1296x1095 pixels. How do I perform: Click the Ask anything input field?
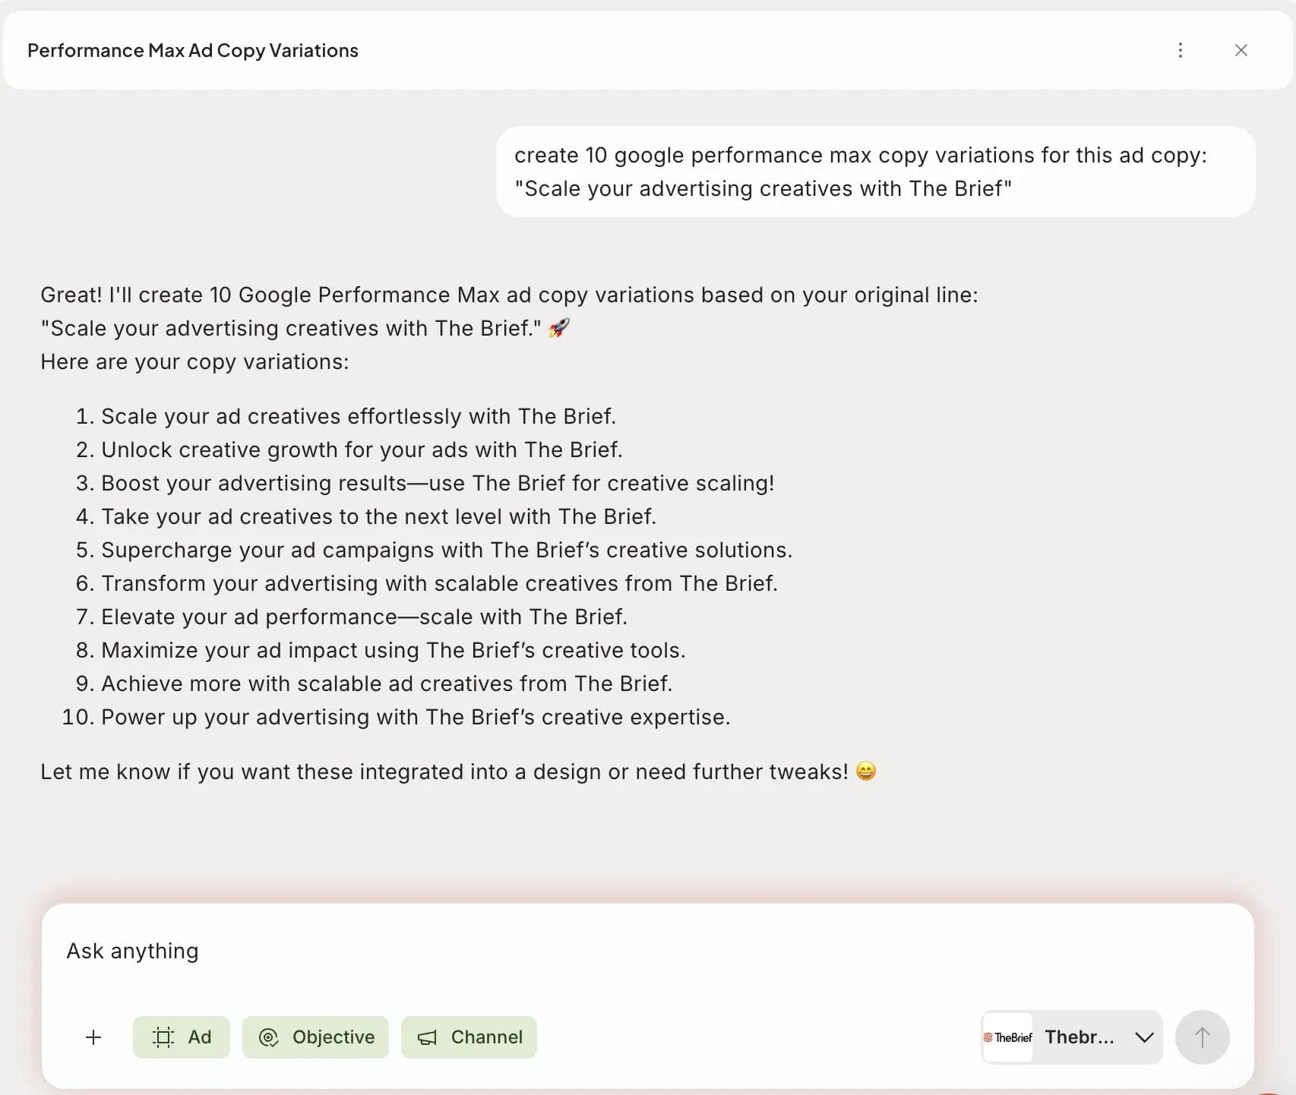coord(304,950)
